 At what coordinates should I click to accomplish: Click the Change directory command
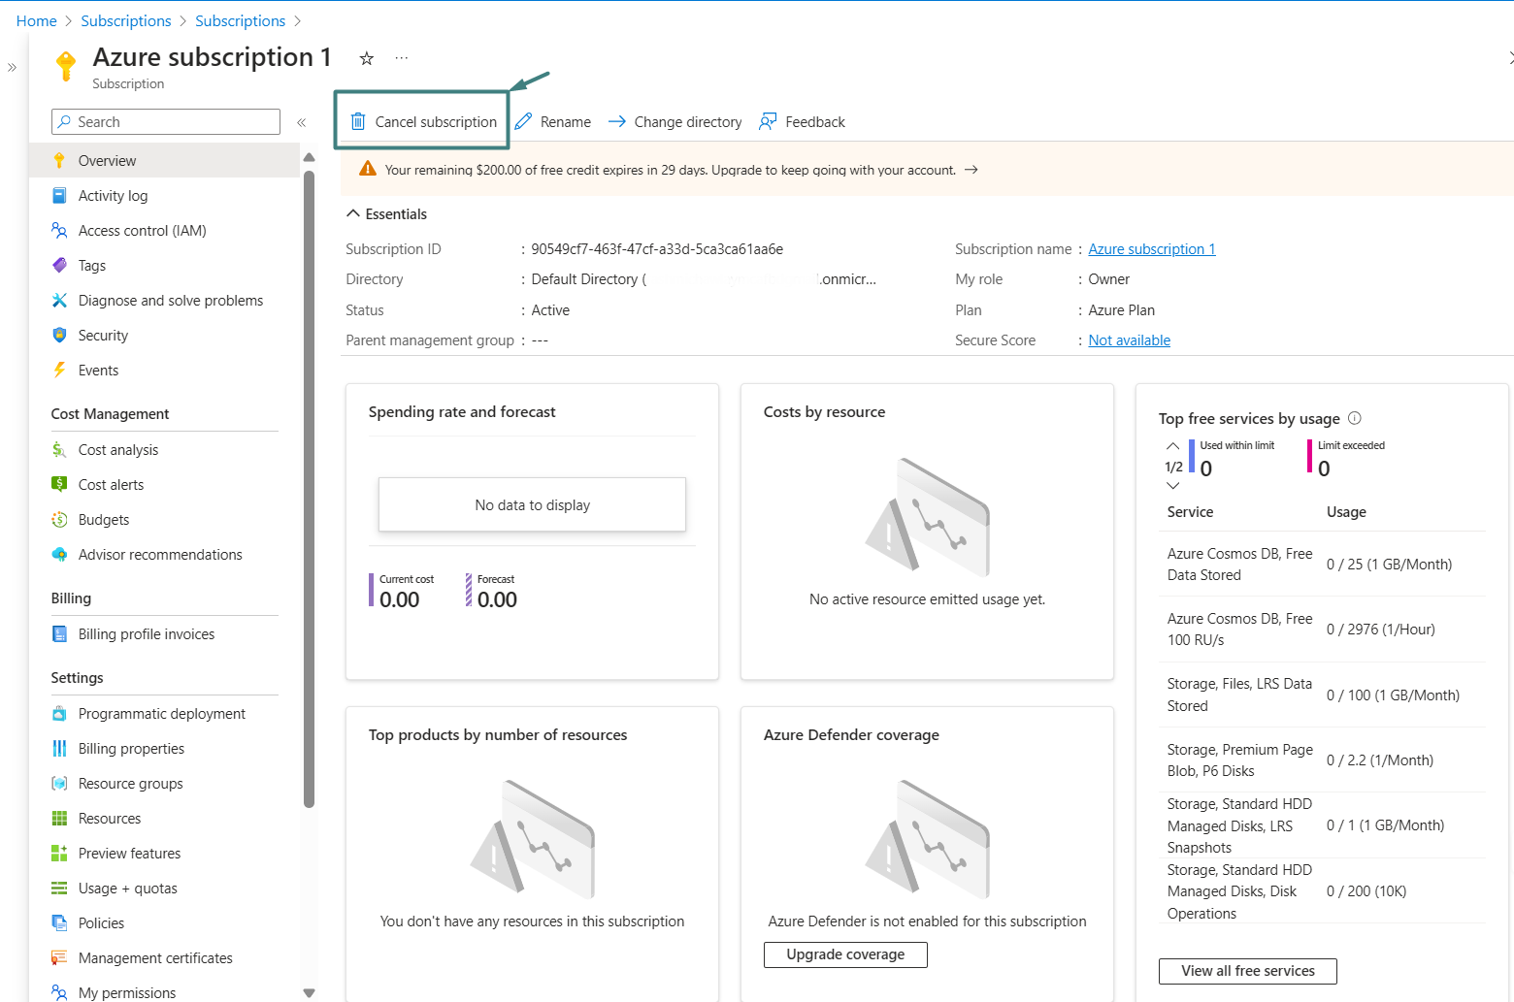click(675, 121)
